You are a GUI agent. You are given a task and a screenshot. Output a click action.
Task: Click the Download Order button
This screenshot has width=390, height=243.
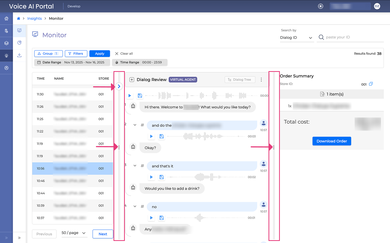(x=332, y=141)
